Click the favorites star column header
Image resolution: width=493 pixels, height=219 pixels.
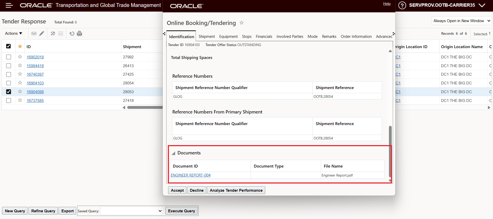tap(20, 46)
